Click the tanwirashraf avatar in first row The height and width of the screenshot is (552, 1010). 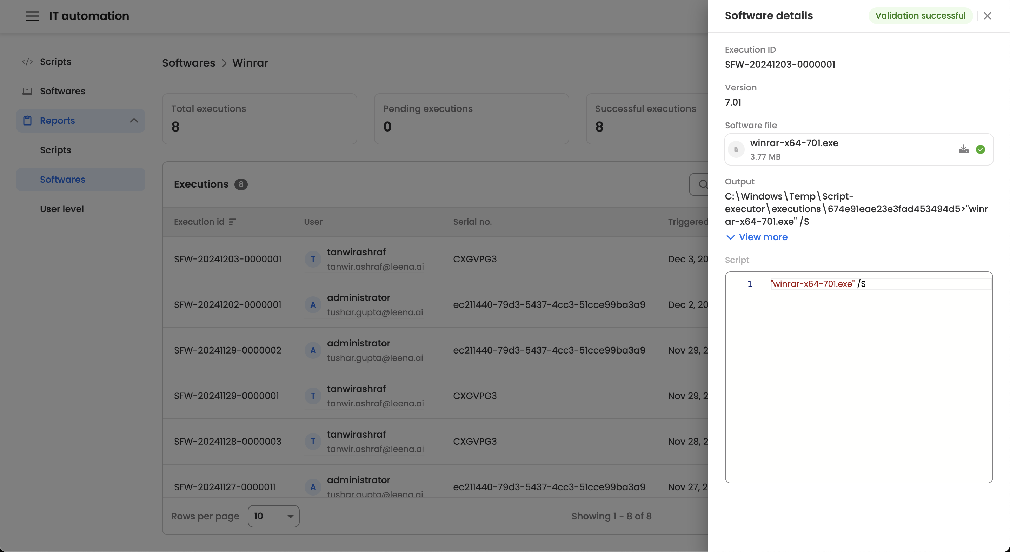[312, 259]
